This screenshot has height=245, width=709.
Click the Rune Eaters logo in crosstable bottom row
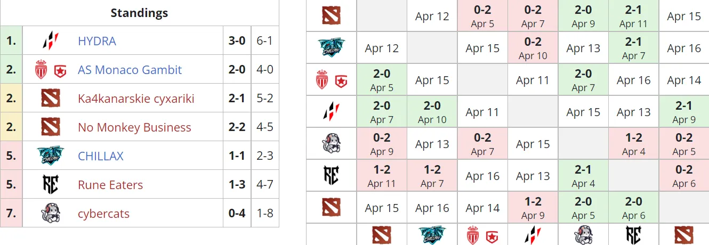[x=633, y=235]
